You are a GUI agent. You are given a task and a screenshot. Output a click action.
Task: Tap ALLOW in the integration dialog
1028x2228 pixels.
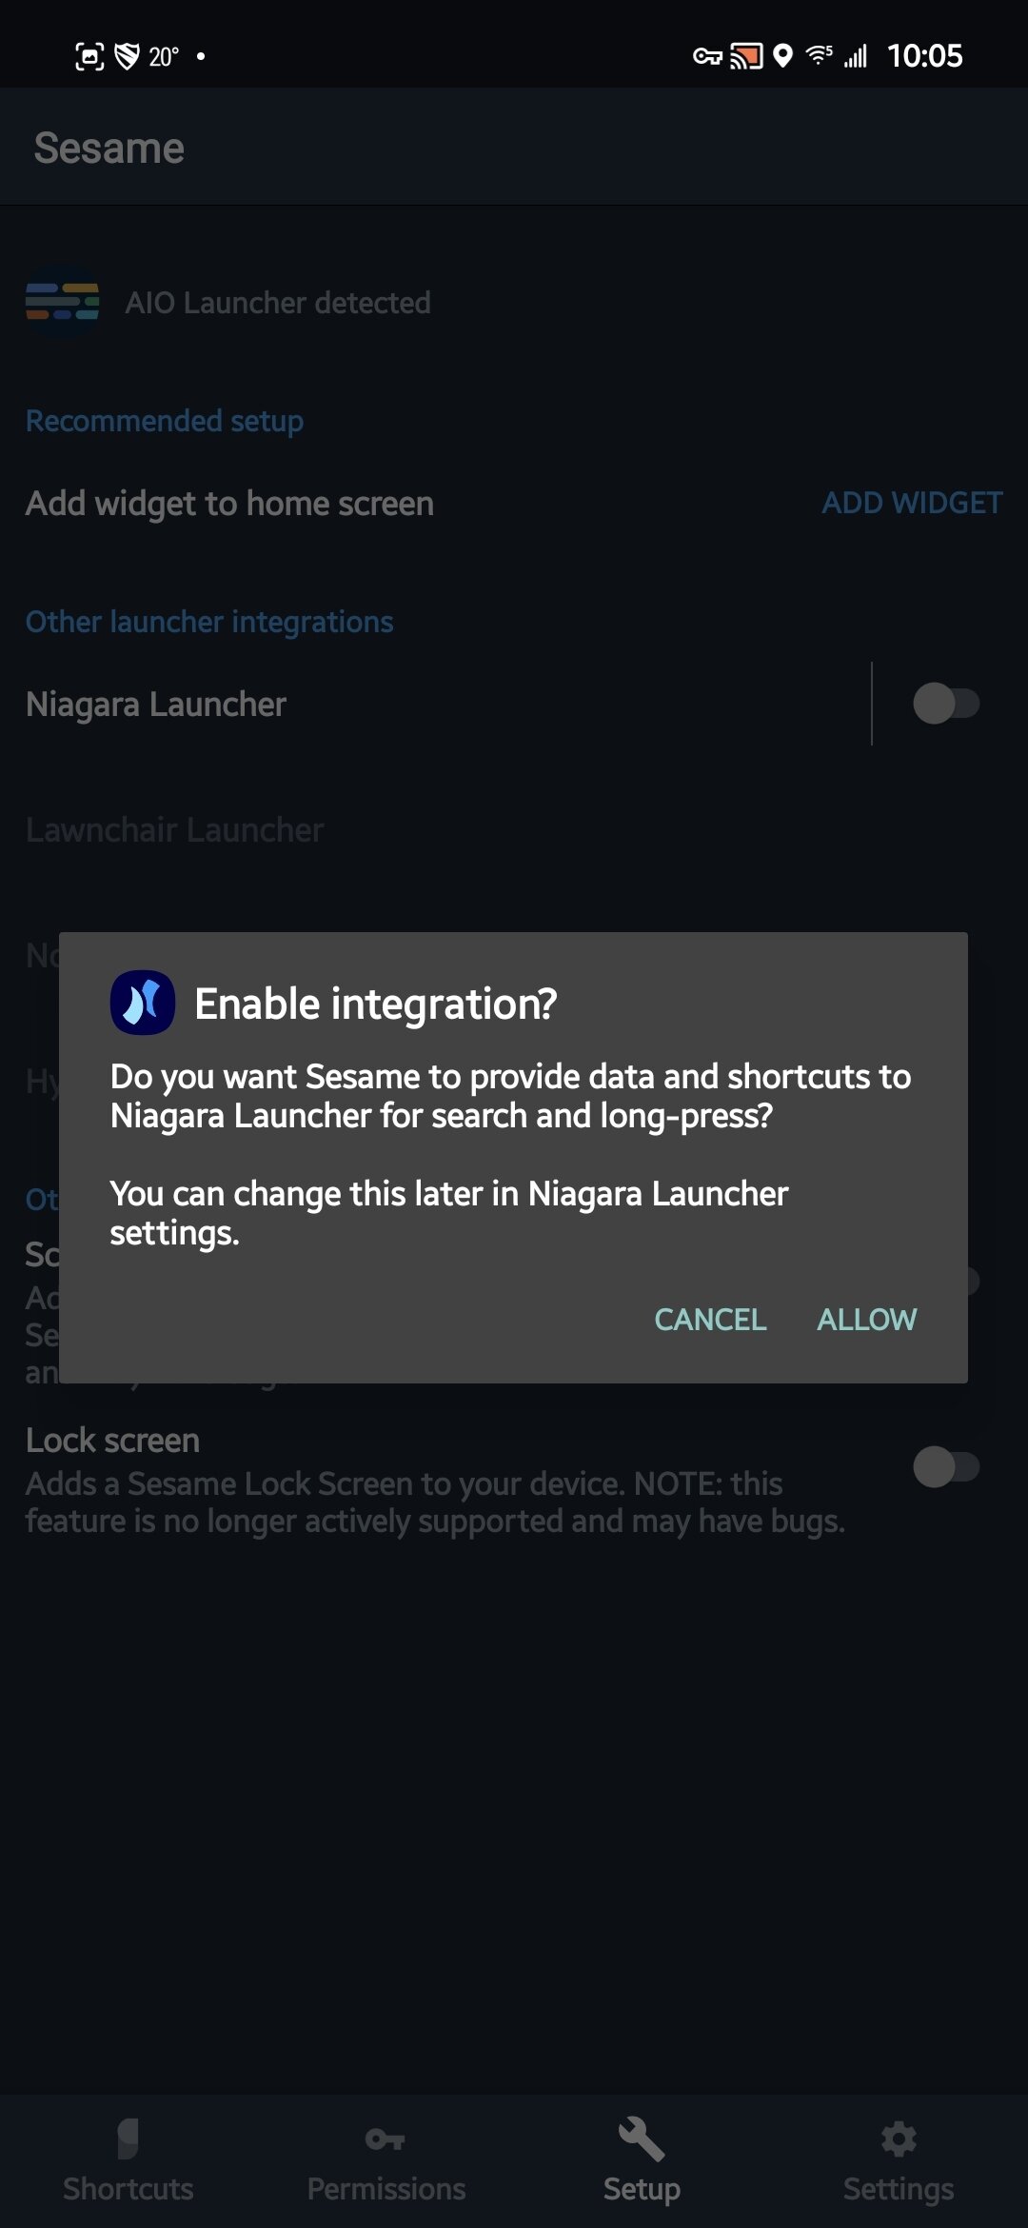[x=866, y=1319]
